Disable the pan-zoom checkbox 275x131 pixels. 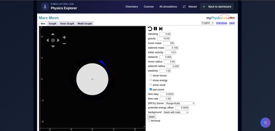(151, 89)
